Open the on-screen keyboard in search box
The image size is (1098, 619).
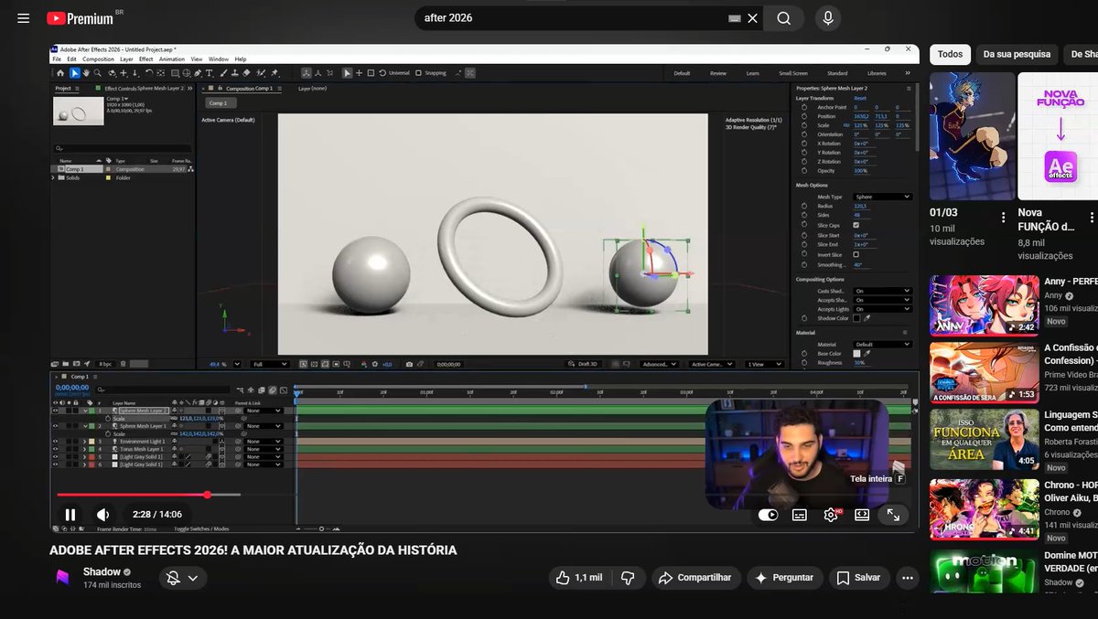coord(734,18)
